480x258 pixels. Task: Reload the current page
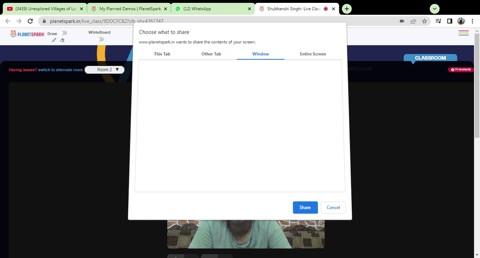(30, 21)
